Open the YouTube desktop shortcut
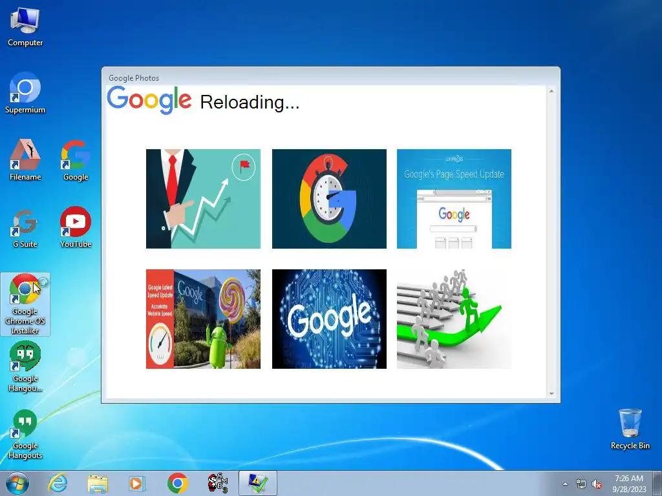662x496 pixels. tap(76, 227)
